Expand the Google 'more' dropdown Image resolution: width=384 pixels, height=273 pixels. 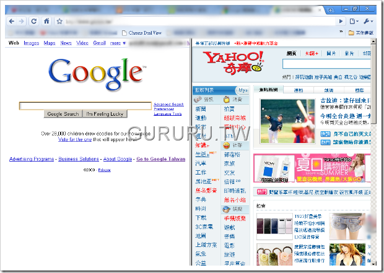point(118,43)
